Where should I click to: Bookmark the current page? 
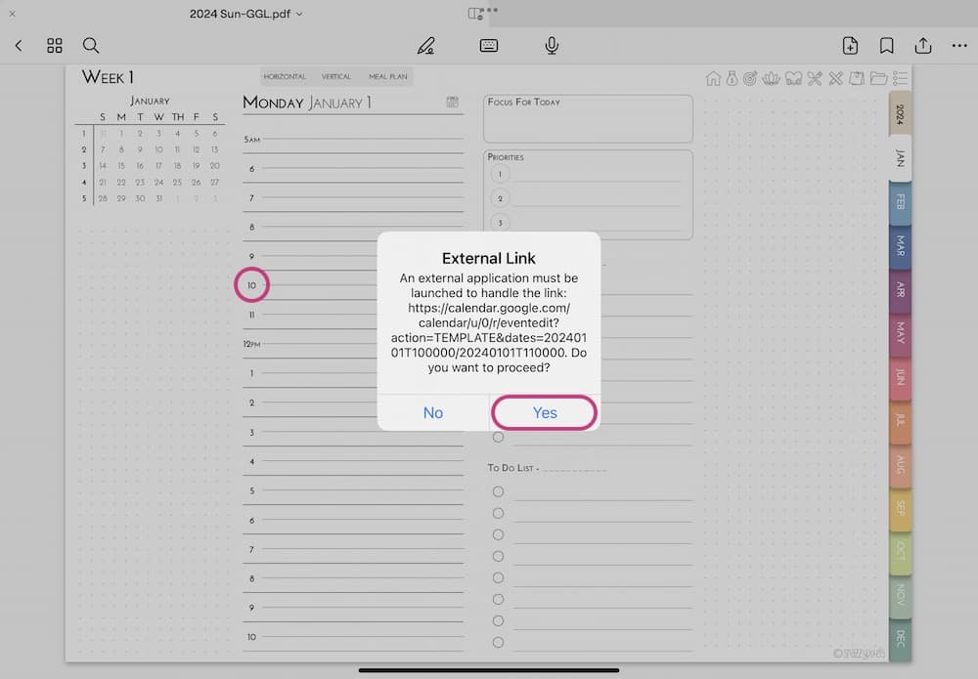click(886, 46)
